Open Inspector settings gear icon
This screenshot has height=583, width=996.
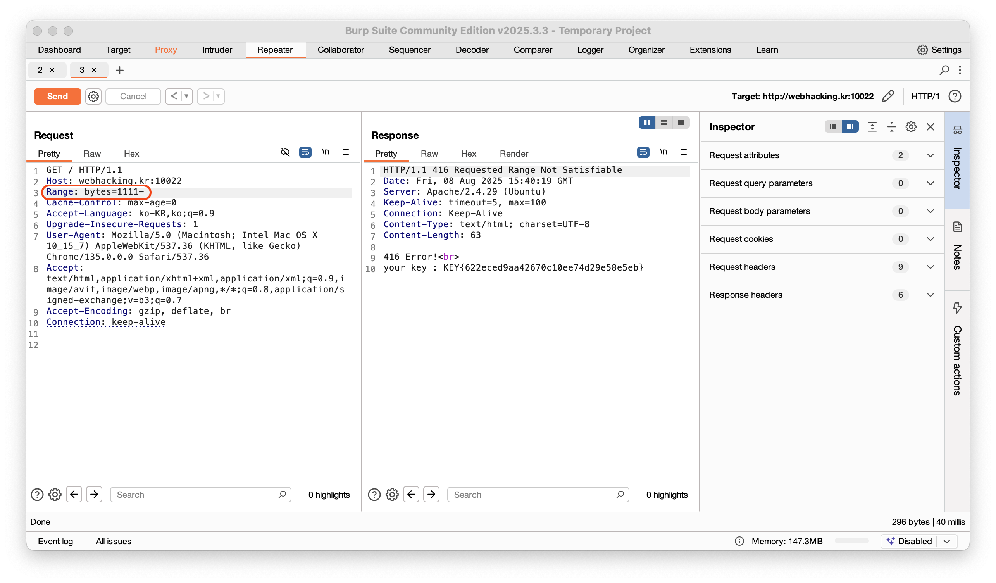[911, 126]
